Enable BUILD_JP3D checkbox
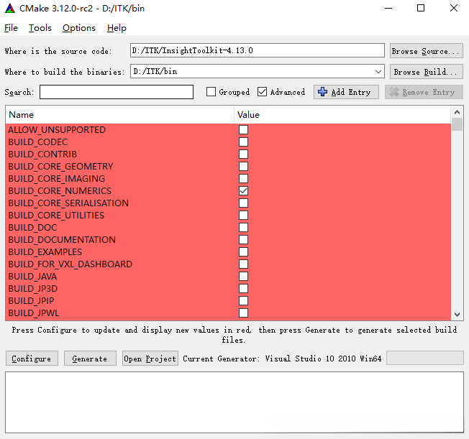The image size is (469, 439). click(x=243, y=289)
